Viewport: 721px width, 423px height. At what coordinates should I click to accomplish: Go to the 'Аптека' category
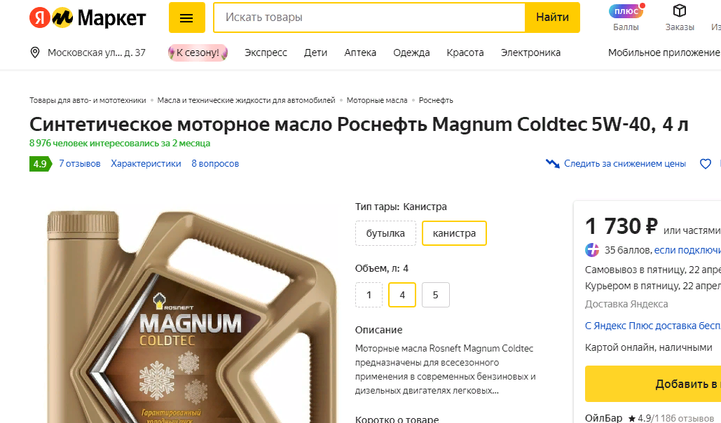tap(360, 53)
